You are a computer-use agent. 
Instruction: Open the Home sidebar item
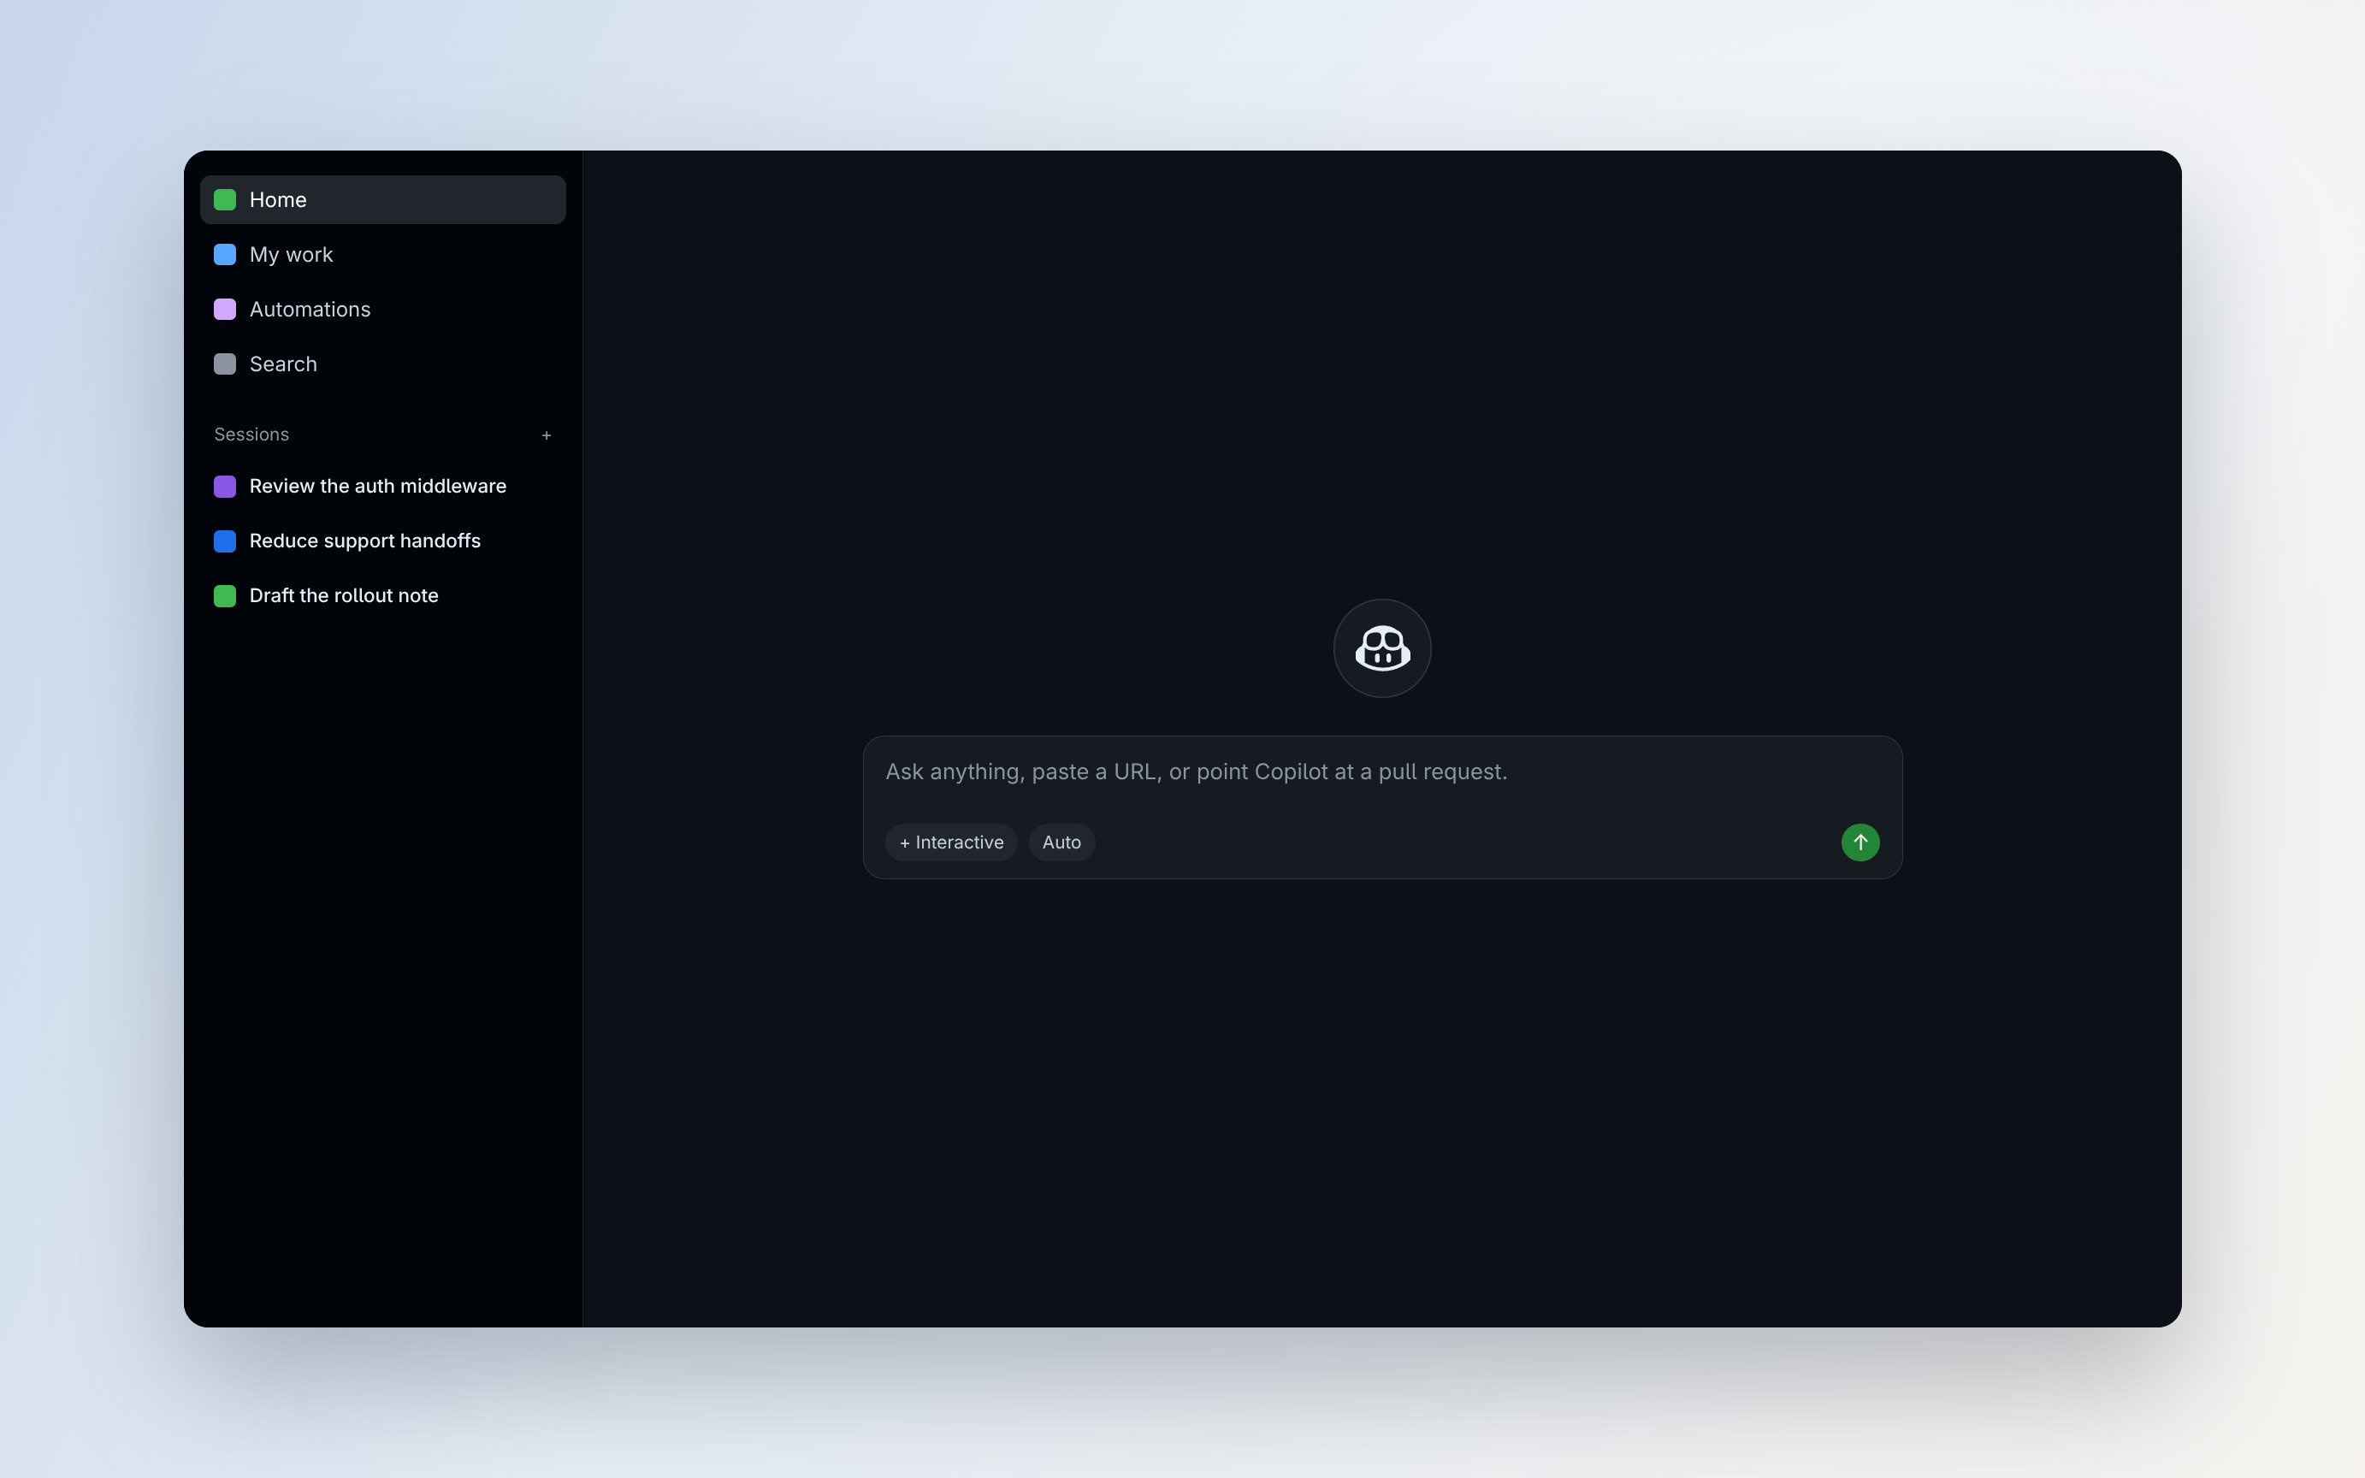[382, 199]
